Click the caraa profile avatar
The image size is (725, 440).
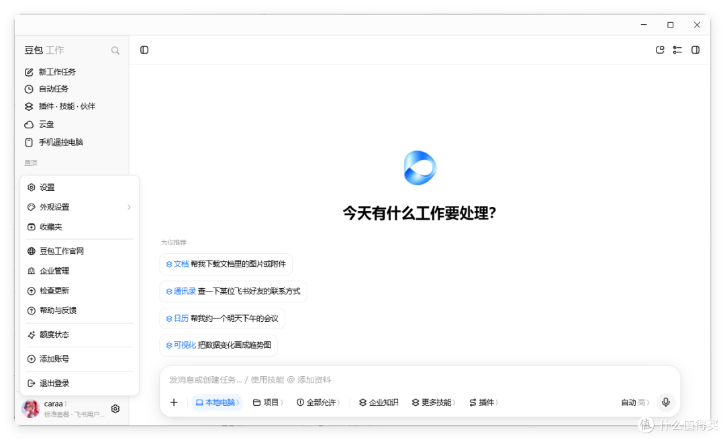(x=31, y=408)
